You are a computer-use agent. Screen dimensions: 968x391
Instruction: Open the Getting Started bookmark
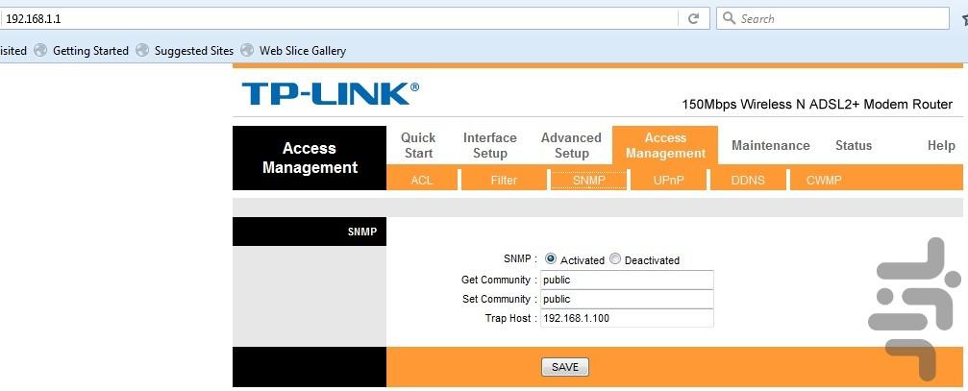click(x=89, y=51)
